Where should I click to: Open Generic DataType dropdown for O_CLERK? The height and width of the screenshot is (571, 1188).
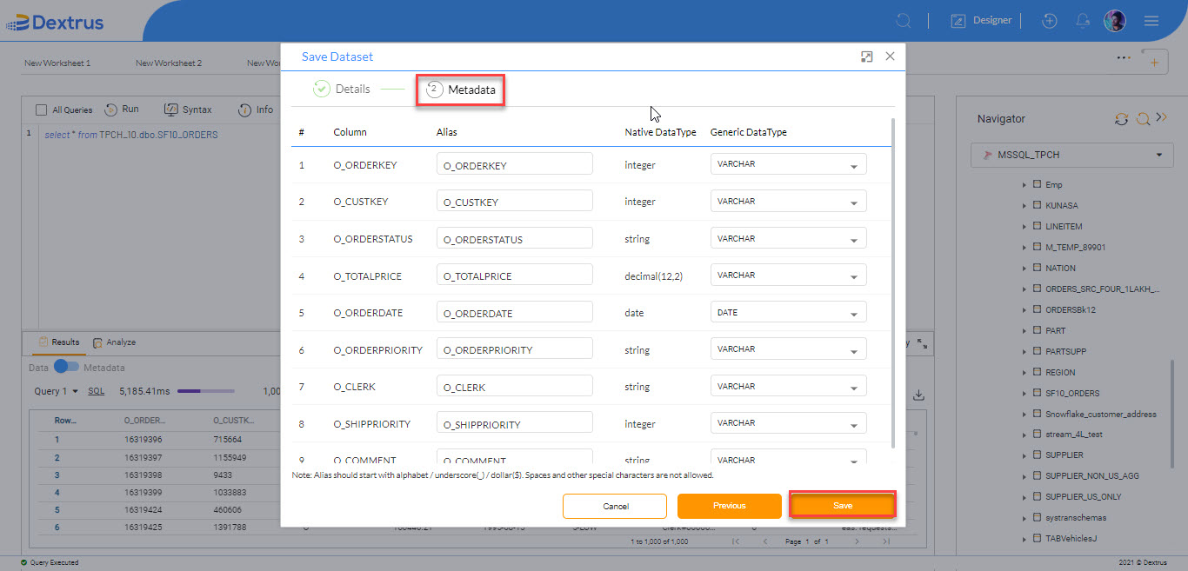[788, 386]
